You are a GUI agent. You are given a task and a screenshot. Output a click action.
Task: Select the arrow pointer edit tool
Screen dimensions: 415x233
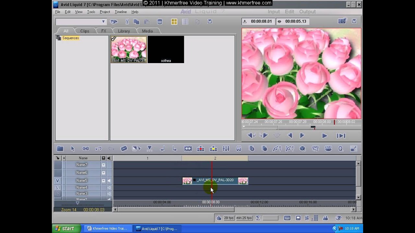point(73,149)
